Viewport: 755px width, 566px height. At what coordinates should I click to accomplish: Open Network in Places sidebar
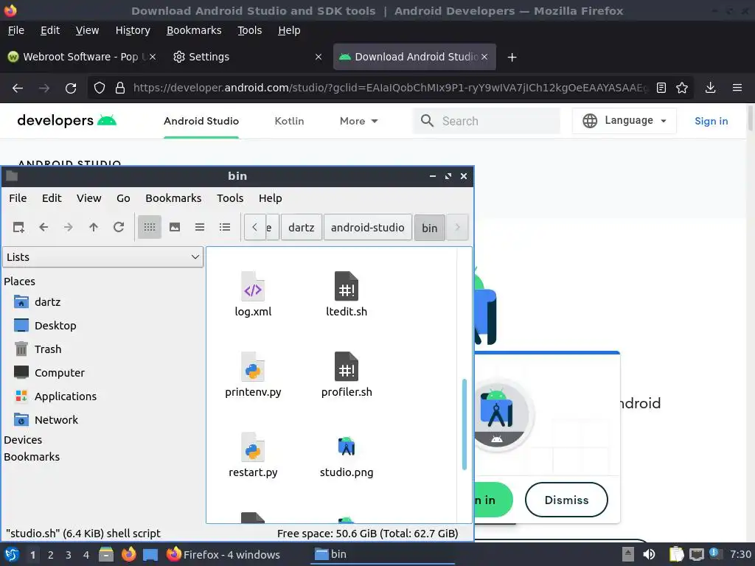[x=46, y=419]
